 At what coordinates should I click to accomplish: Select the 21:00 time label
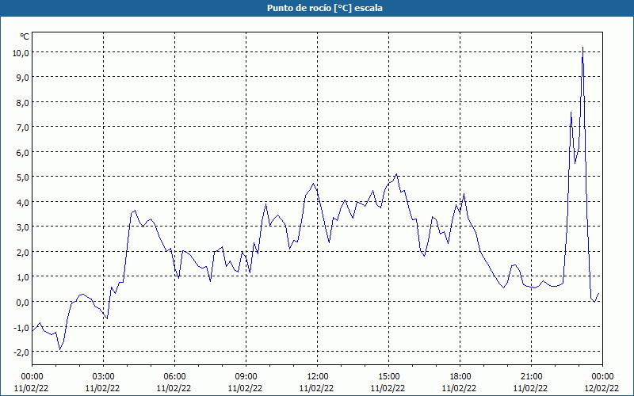pyautogui.click(x=531, y=377)
